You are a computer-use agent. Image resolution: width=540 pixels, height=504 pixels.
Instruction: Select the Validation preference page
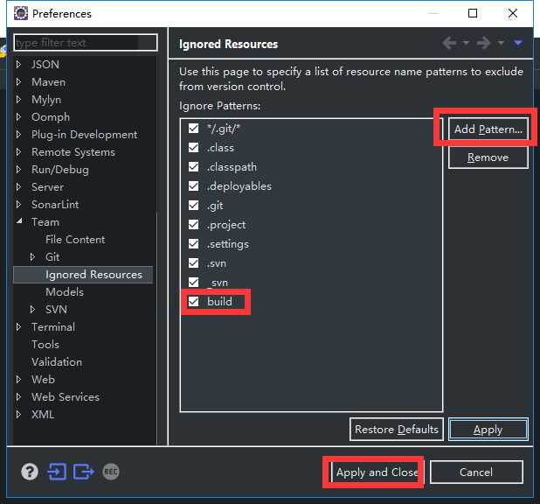click(57, 362)
